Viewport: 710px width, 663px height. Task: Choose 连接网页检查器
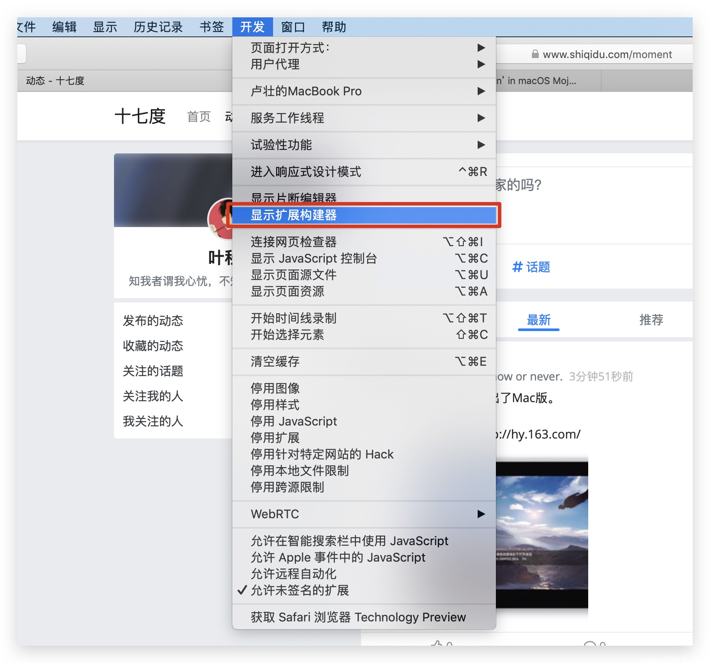click(364, 242)
